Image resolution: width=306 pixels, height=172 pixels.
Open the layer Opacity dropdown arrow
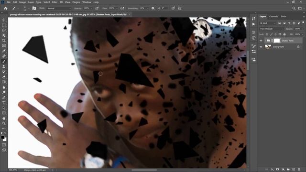[x=302, y=29]
